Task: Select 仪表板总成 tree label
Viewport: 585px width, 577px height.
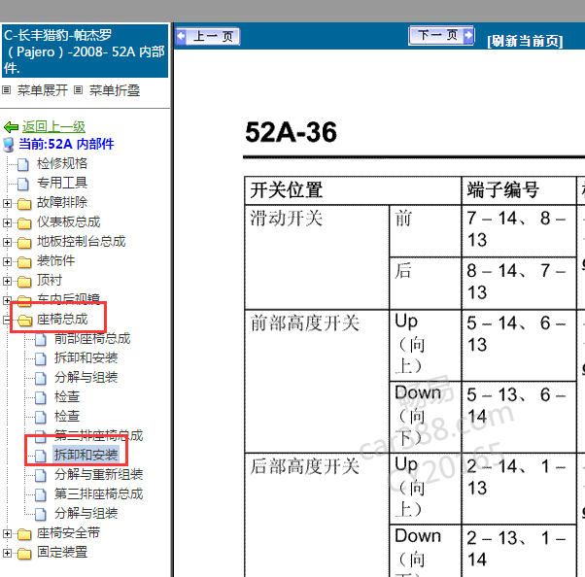Action: (x=69, y=221)
